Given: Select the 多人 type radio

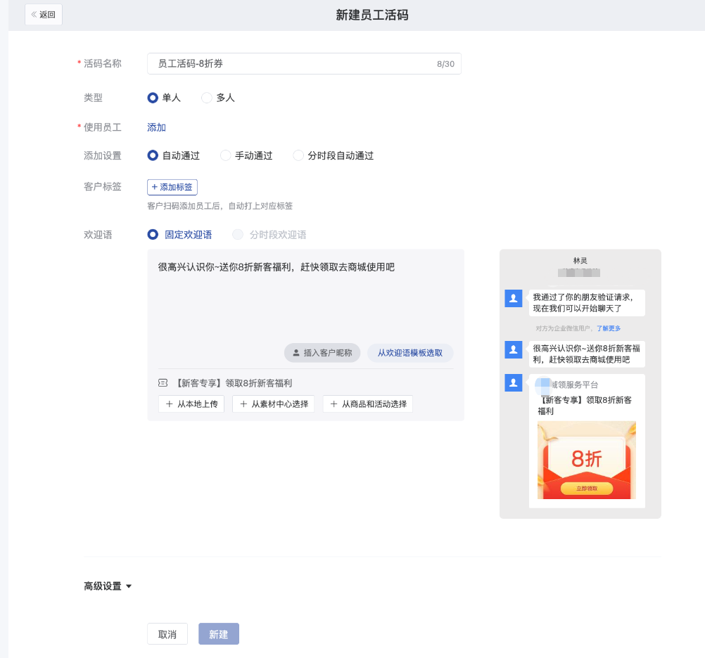Looking at the screenshot, I should (x=206, y=98).
